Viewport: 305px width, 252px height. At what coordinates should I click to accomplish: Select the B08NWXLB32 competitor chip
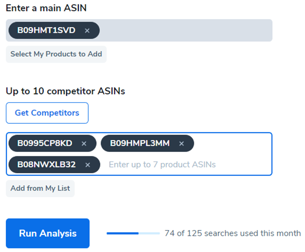(46, 165)
